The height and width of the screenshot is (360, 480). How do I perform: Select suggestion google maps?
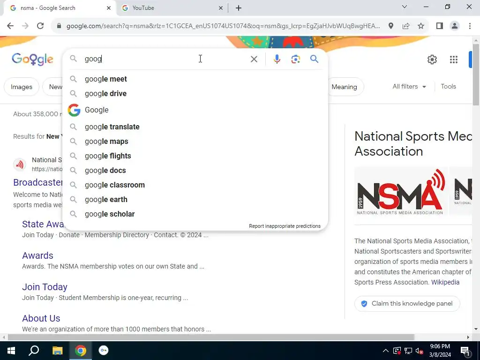195,142
